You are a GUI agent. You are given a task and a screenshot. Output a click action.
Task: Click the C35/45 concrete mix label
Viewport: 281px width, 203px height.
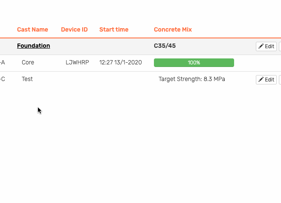tap(165, 46)
